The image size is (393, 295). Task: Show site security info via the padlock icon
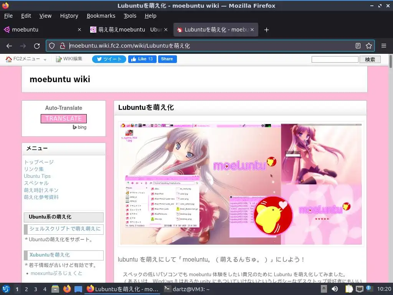point(63,46)
